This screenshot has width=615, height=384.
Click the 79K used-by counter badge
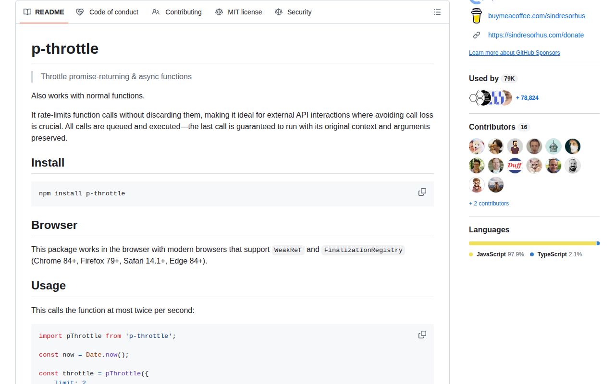[509, 79]
